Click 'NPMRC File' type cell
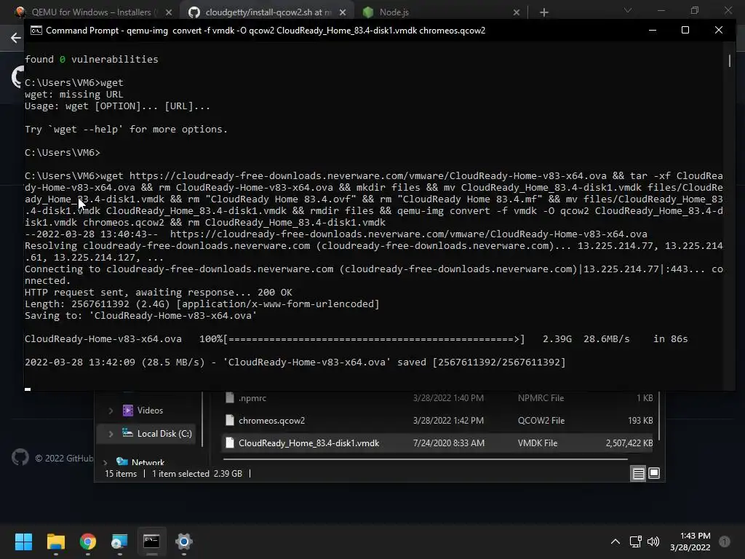This screenshot has height=559, width=745. tap(541, 398)
